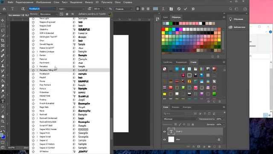Viewport: 273px width, 154px height.
Task: Create a new layer icon
Action: [x=214, y=147]
